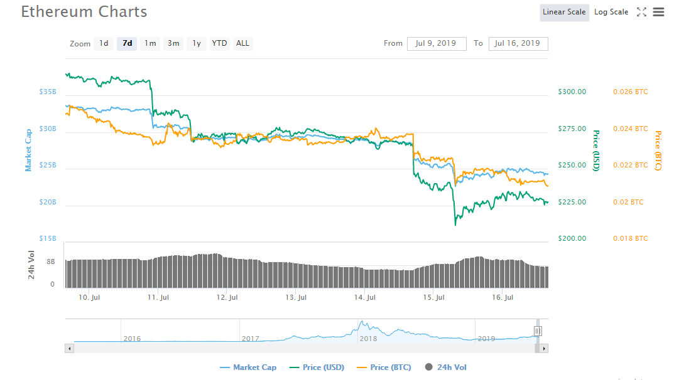Click the 12. Jul axis label
Viewport: 679px width, 380px height.
[x=227, y=297]
